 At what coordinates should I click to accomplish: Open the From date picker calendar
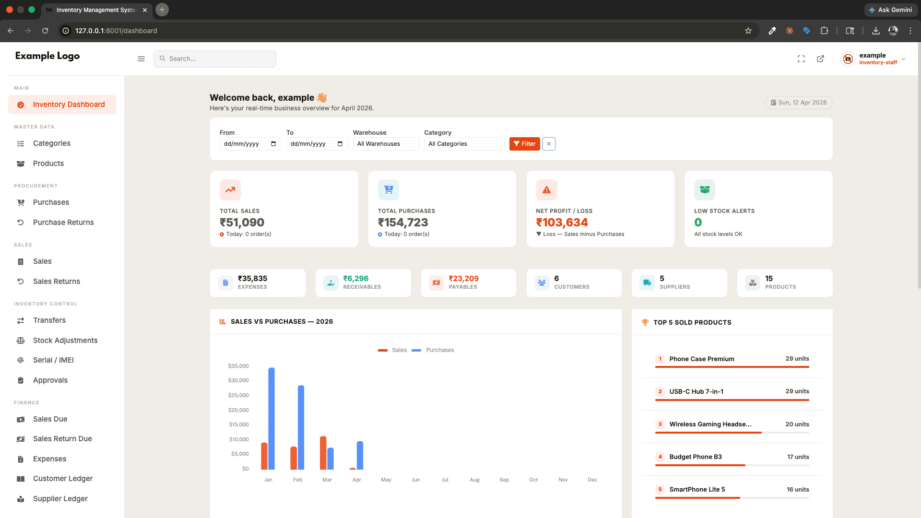click(273, 144)
